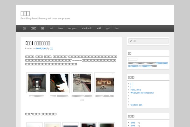
Task: Open the temple roof eaves photo thumbnail
Action: point(60,83)
